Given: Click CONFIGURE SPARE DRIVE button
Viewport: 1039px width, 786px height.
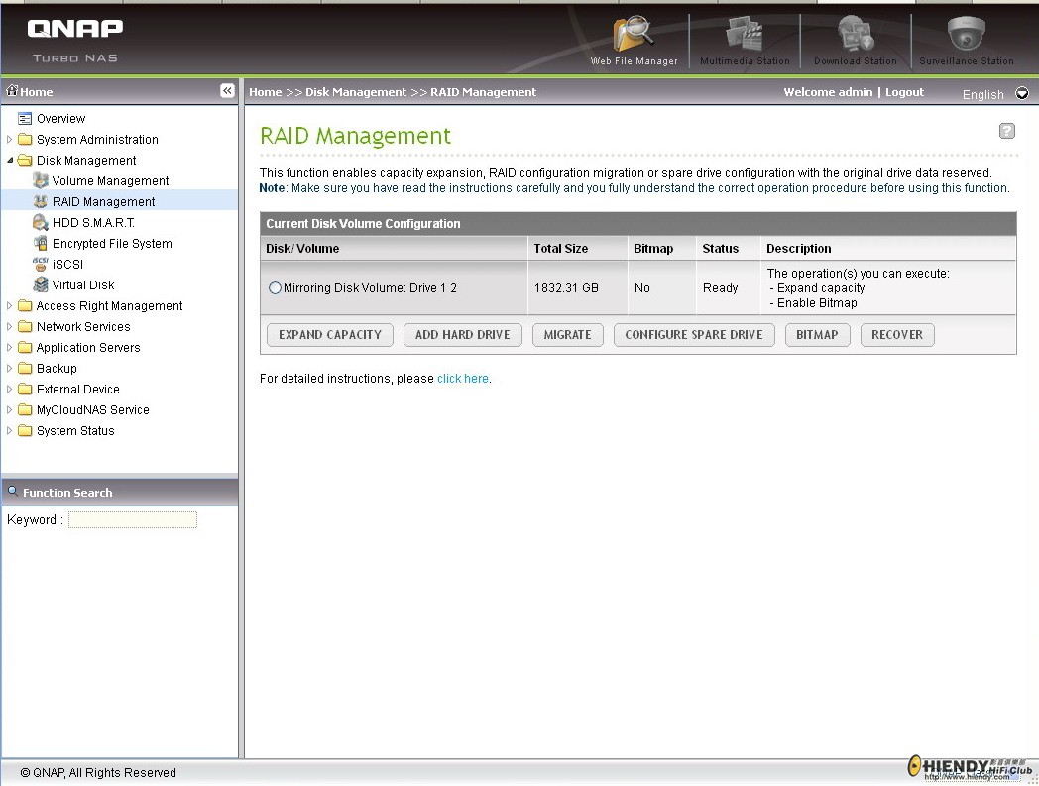Looking at the screenshot, I should point(694,335).
